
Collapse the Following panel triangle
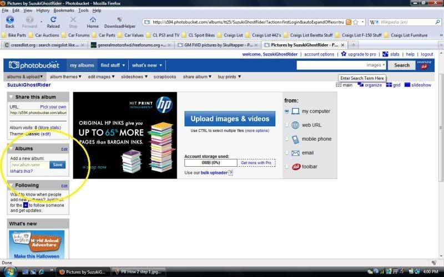pos(11,186)
